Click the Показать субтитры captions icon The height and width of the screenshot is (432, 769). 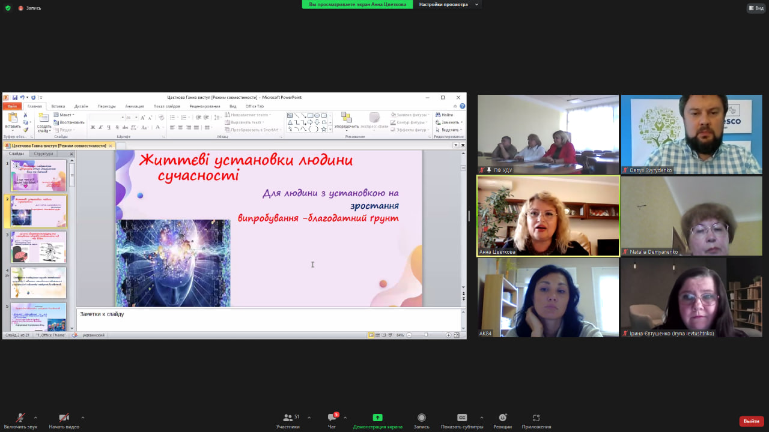(461, 418)
